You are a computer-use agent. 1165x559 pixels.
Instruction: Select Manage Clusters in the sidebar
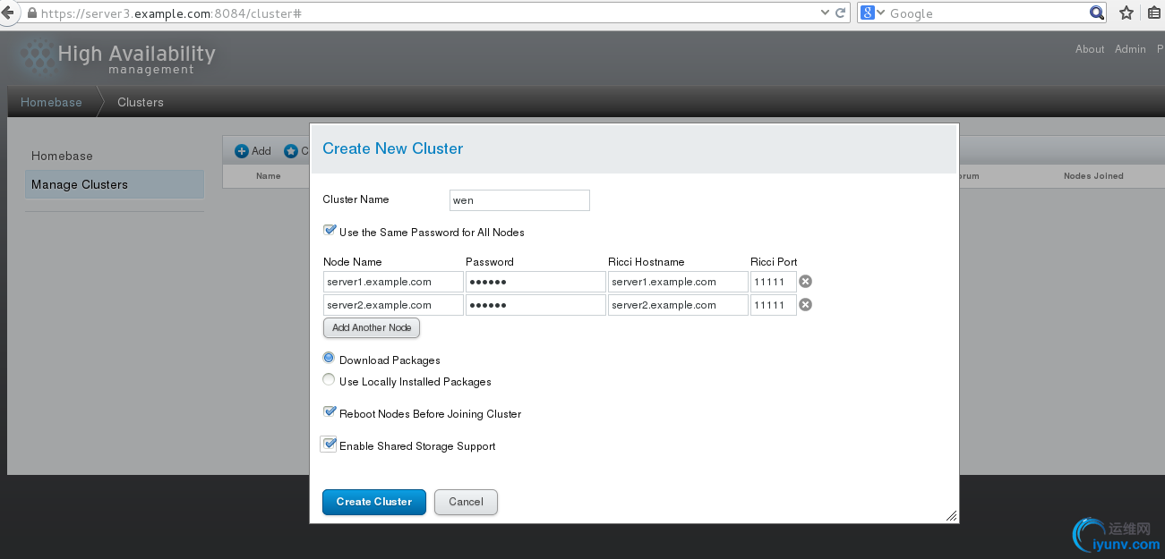click(x=115, y=184)
